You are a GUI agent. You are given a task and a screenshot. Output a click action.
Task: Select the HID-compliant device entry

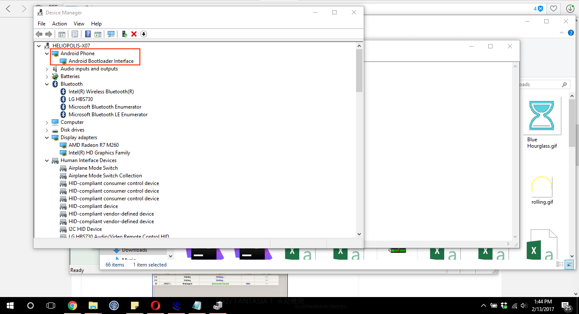(x=93, y=206)
